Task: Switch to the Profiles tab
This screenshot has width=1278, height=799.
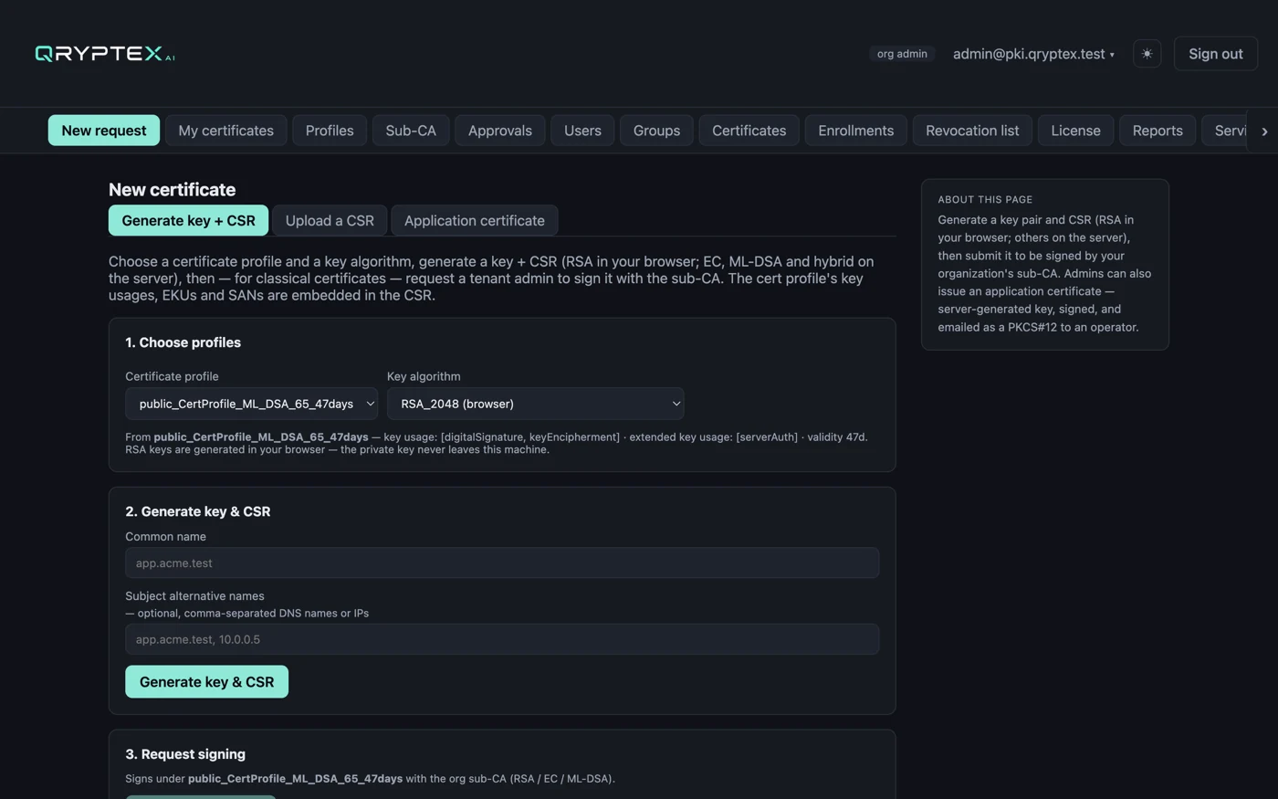Action: tap(330, 131)
